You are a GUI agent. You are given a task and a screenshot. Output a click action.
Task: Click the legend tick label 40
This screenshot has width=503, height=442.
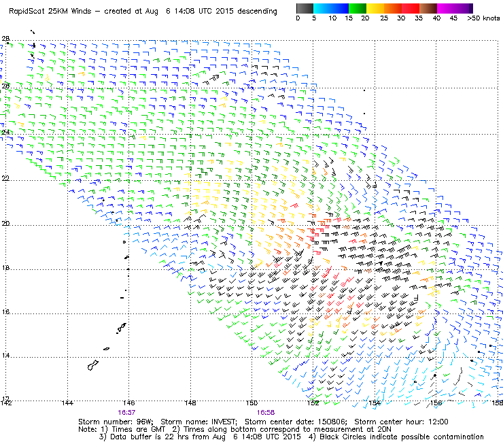click(x=436, y=18)
